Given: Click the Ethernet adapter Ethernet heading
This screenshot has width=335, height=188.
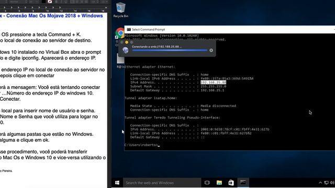Looking at the screenshot, I should 150,67.
